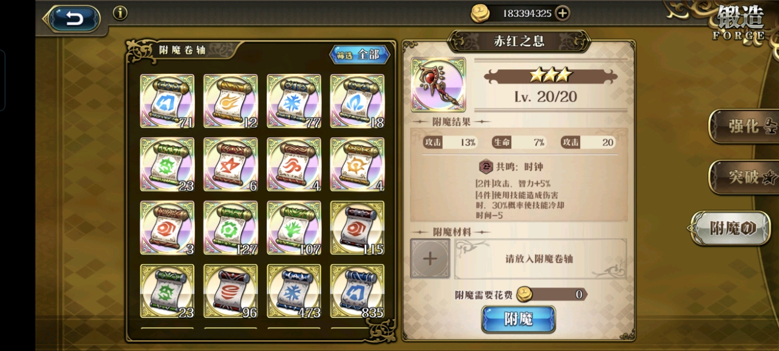The height and width of the screenshot is (351, 779).
Task: Choose the green leaf scroll with quantity 107
Action: (294, 228)
